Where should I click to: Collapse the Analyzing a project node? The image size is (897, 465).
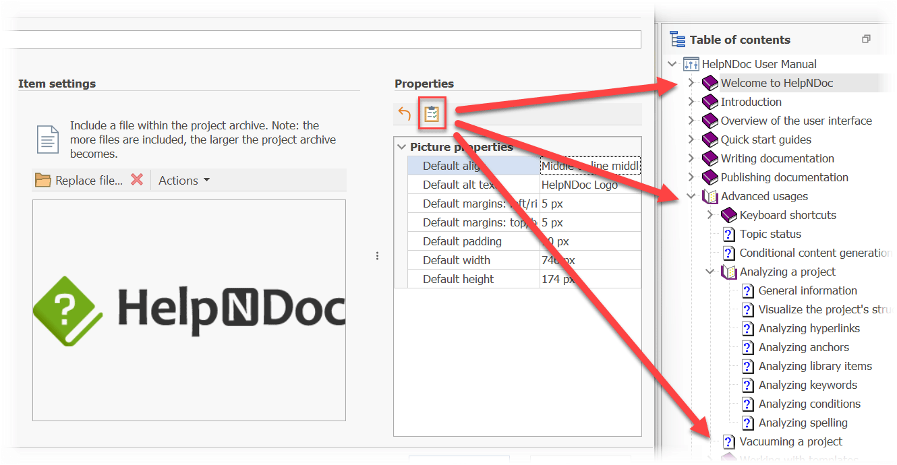(x=710, y=272)
